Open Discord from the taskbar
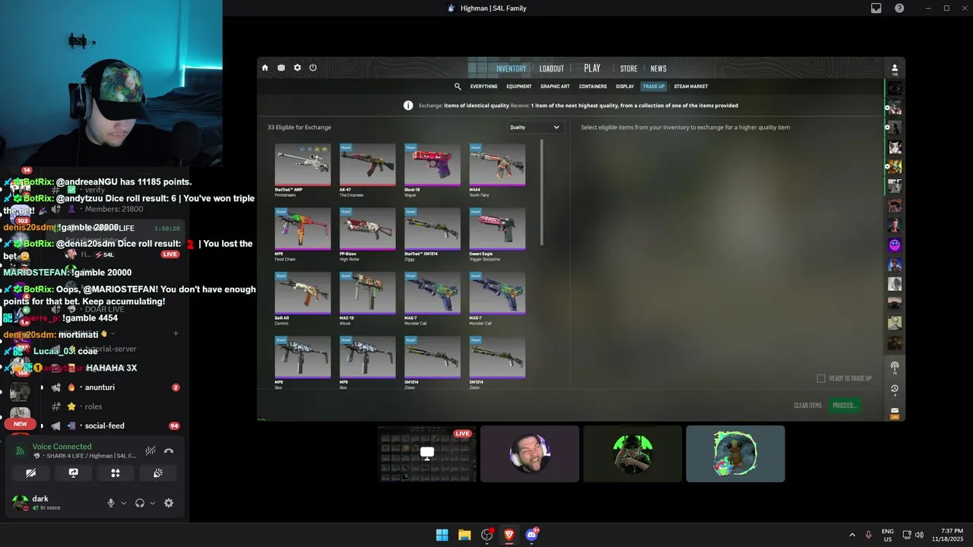The height and width of the screenshot is (547, 973). tap(532, 535)
